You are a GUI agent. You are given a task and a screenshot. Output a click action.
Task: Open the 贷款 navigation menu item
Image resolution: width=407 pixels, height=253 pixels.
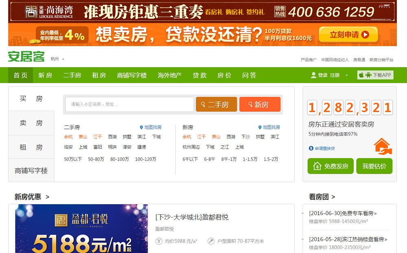click(x=199, y=75)
